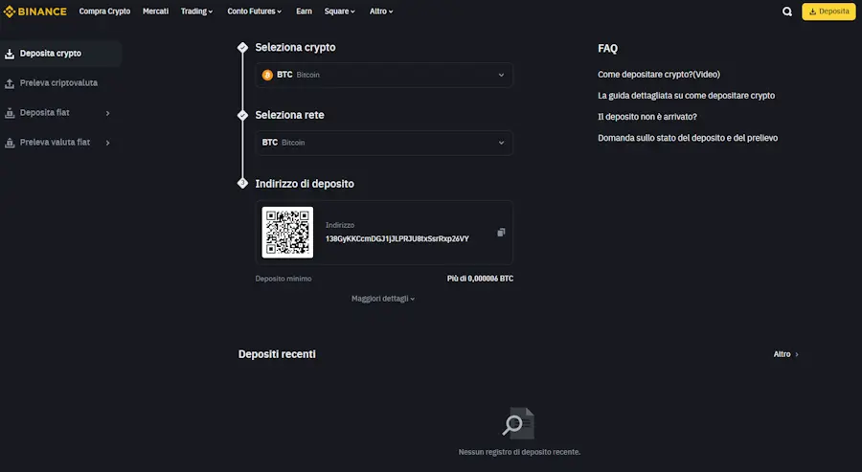The width and height of the screenshot is (862, 472).
Task: Open the Seleziona crypto BTC dropdown
Action: 384,75
